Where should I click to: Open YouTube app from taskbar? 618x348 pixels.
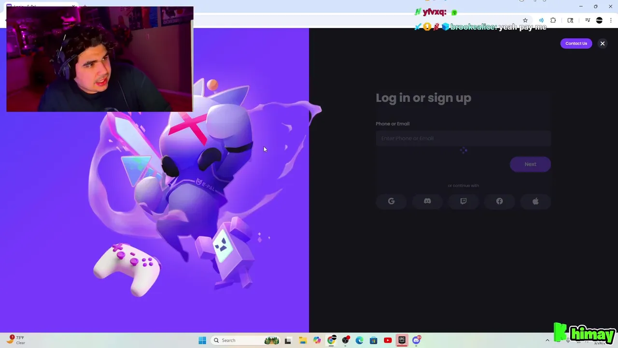(388, 340)
